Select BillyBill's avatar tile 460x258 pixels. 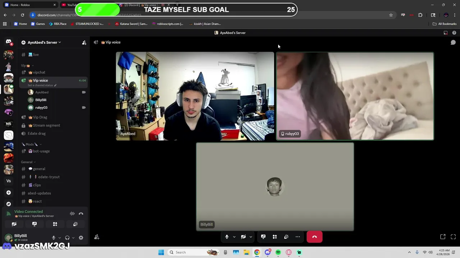(275, 187)
